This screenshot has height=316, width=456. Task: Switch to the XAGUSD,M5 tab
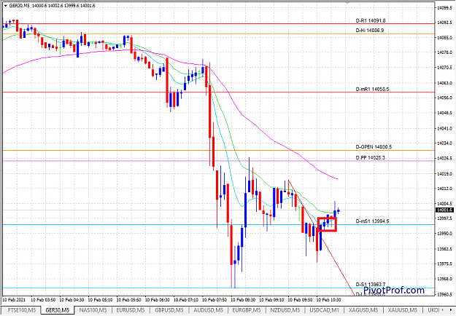(363, 310)
